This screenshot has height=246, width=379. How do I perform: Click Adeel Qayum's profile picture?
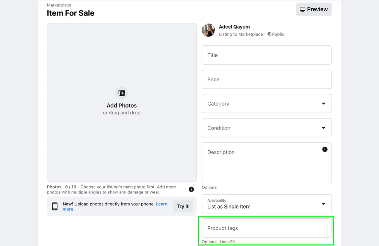click(x=208, y=30)
